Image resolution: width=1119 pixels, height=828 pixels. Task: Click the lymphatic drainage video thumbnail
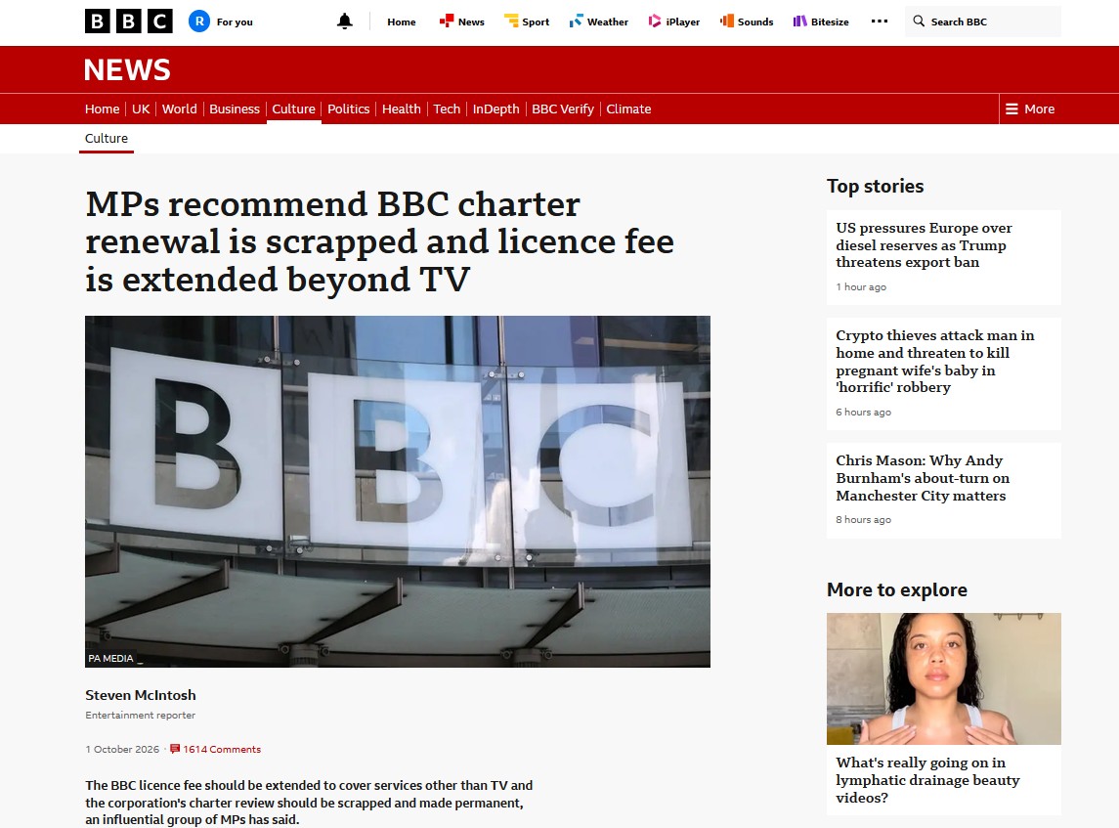pos(943,678)
